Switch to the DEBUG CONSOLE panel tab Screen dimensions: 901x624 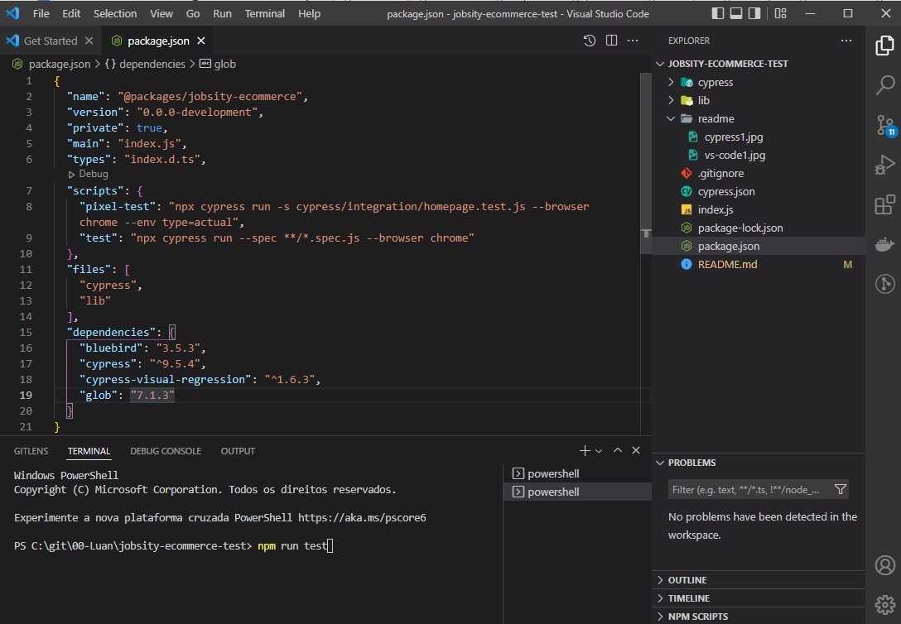click(x=166, y=451)
